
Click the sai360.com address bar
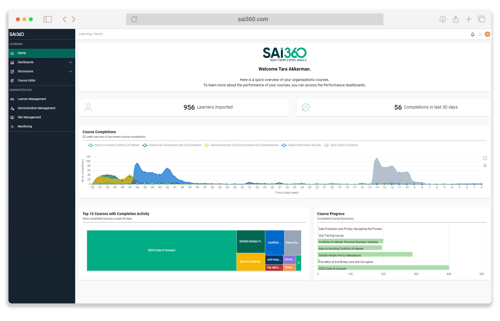[255, 19]
